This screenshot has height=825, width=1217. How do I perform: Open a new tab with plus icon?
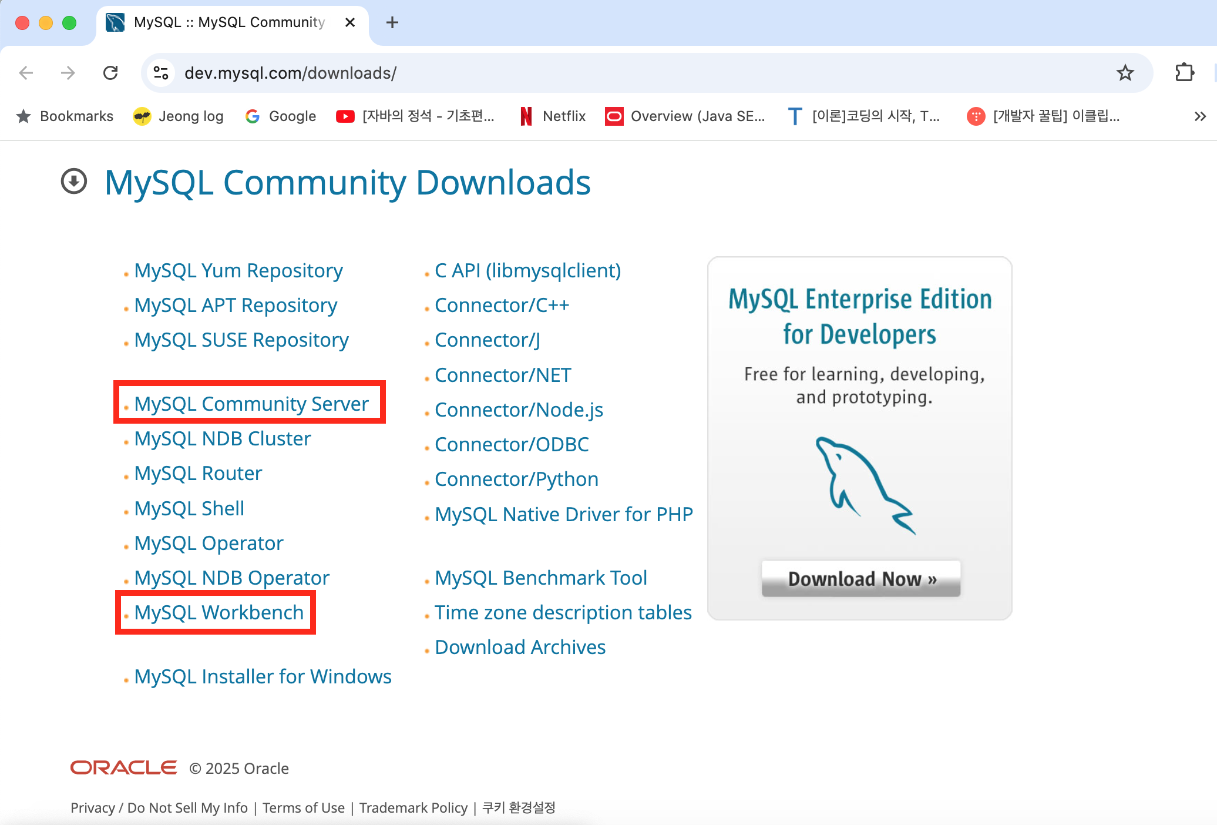pyautogui.click(x=392, y=22)
